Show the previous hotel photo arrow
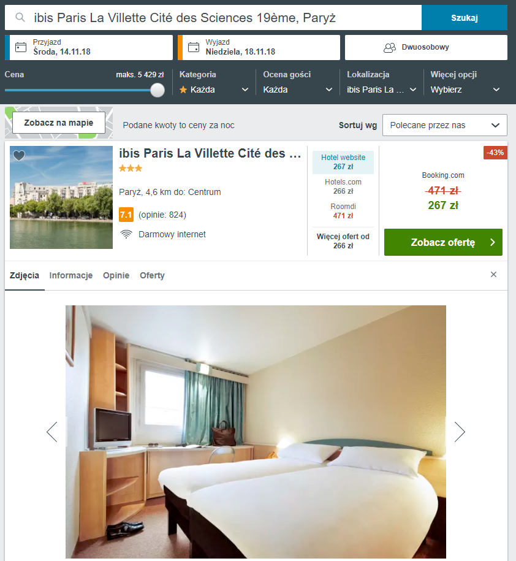This screenshot has height=561, width=516. pos(52,432)
